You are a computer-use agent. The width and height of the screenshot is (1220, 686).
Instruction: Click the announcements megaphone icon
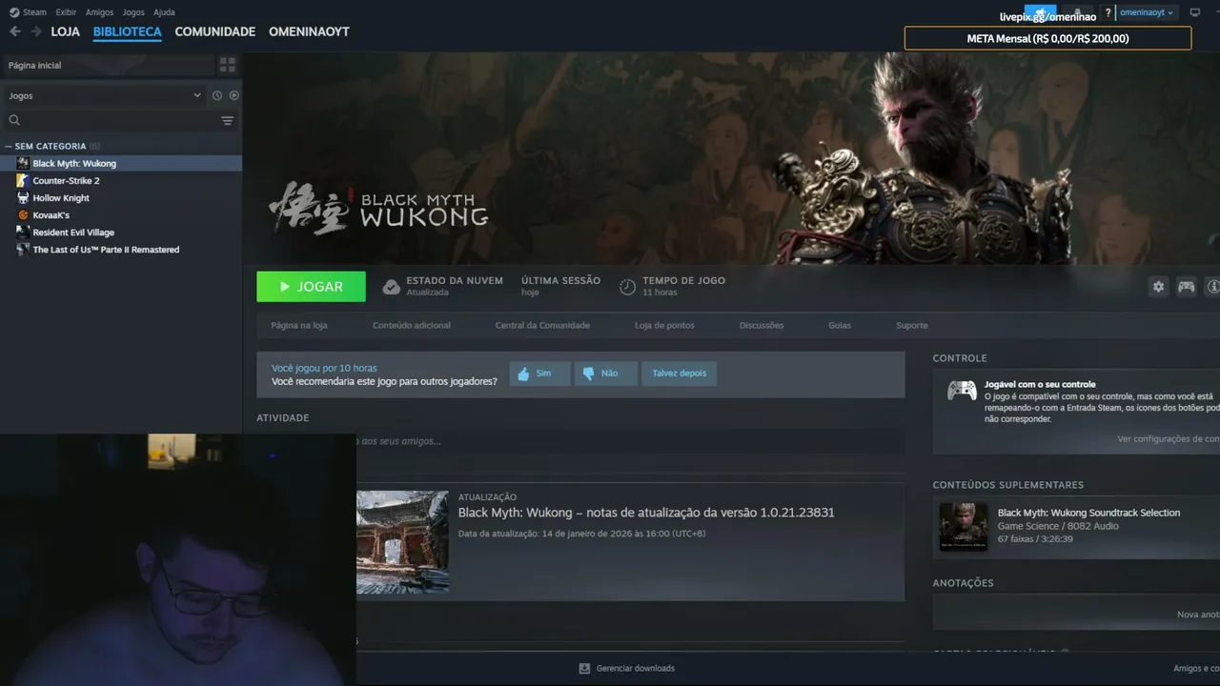click(x=1040, y=12)
